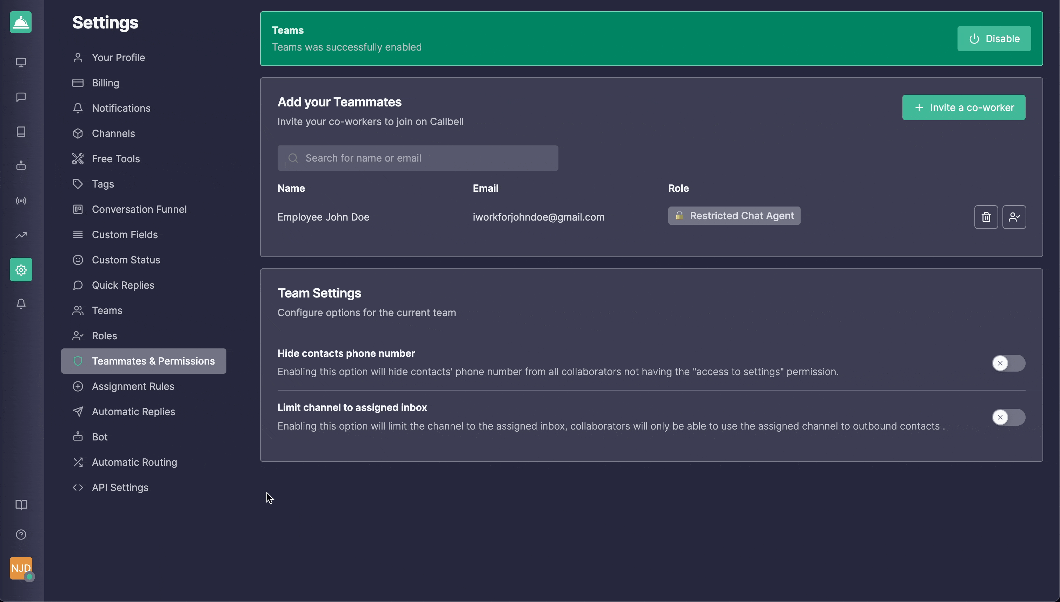The height and width of the screenshot is (602, 1060).
Task: Open the analytics trend icon in left rail
Action: (x=21, y=235)
